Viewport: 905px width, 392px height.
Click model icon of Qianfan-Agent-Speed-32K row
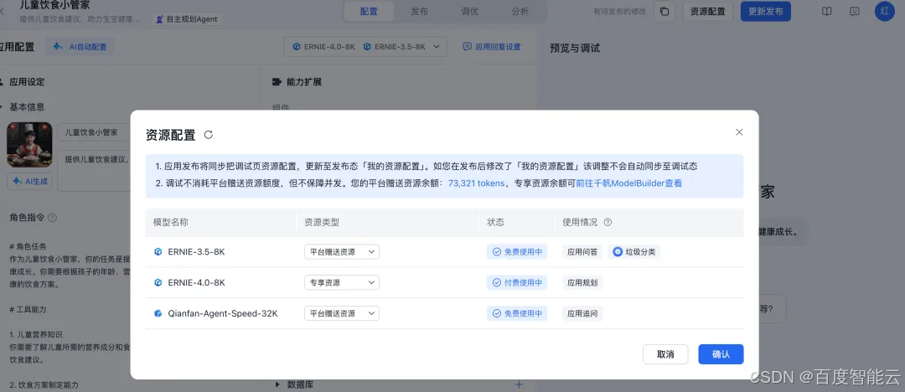[158, 313]
